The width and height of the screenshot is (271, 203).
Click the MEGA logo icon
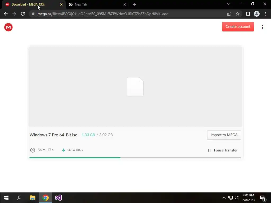coord(8,27)
